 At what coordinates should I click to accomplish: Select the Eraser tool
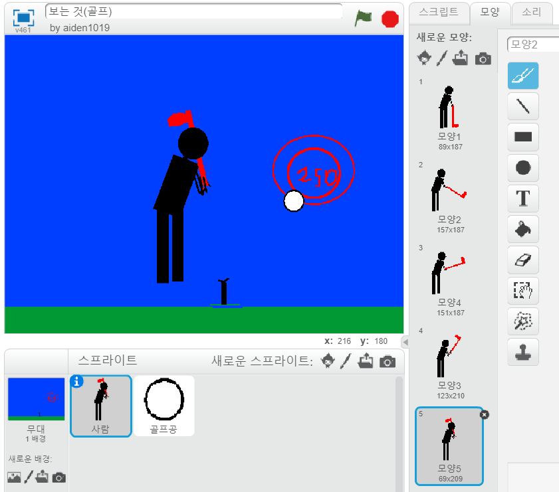[x=522, y=260]
